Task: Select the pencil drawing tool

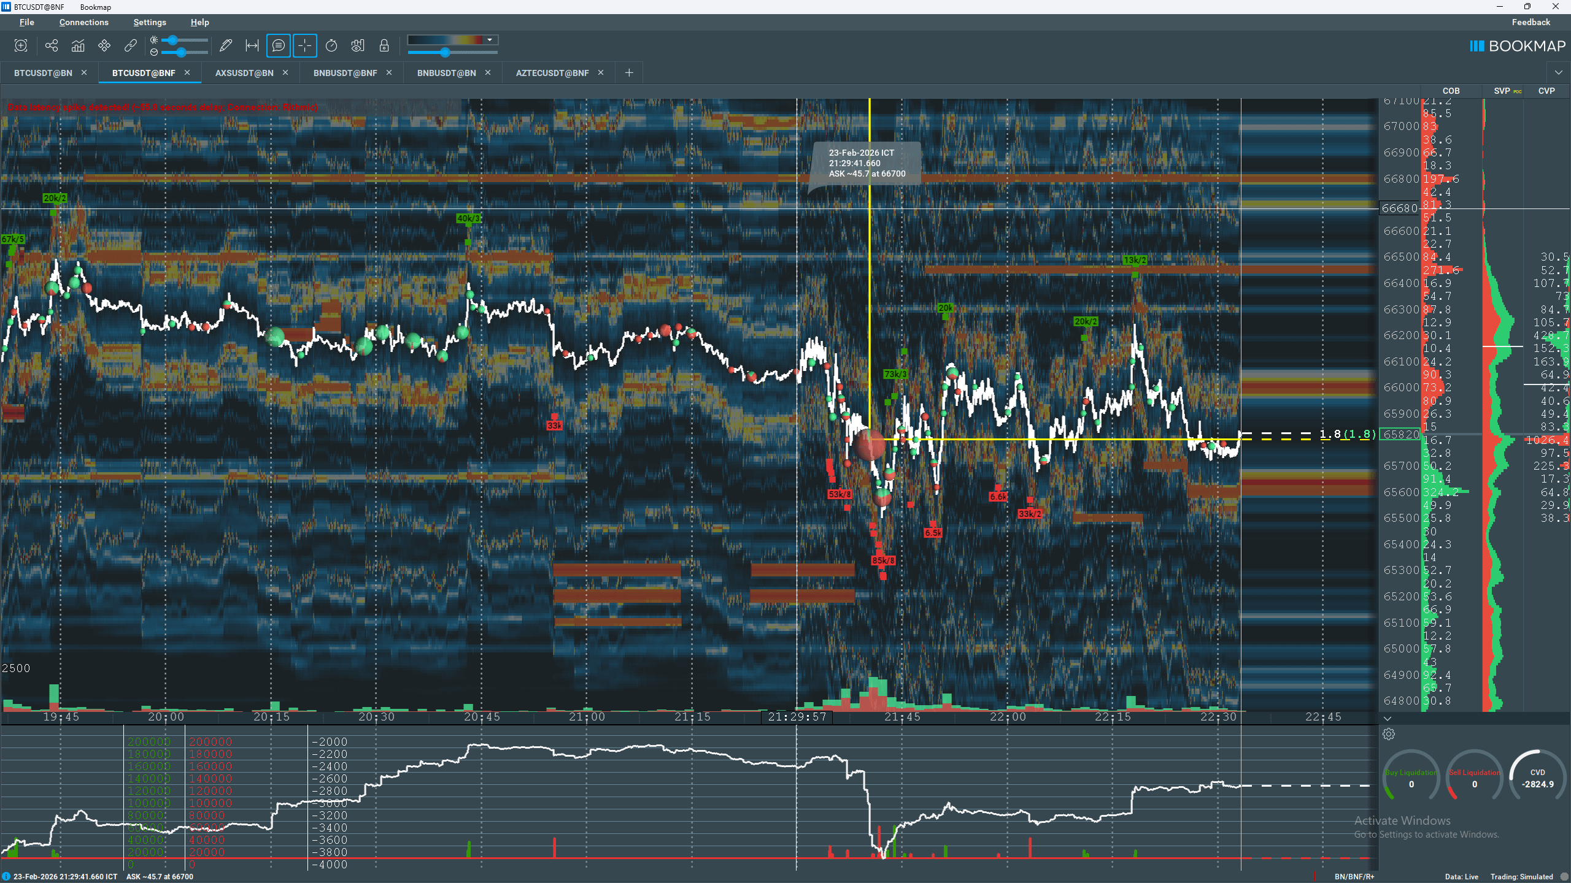Action: pyautogui.click(x=225, y=45)
